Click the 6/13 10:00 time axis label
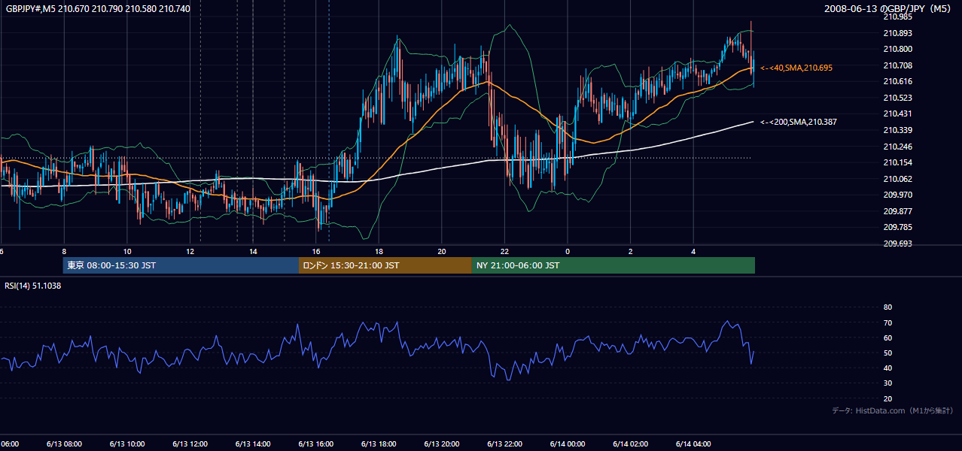 coord(126,443)
